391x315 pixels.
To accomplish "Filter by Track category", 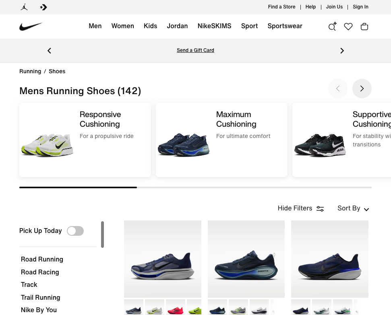I will [x=29, y=284].
